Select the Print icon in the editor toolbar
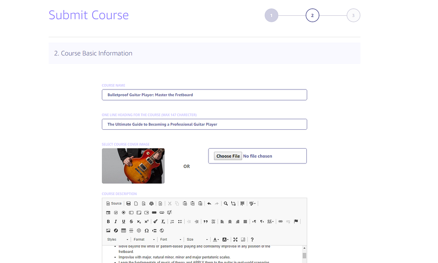438x263 pixels. (x=151, y=203)
